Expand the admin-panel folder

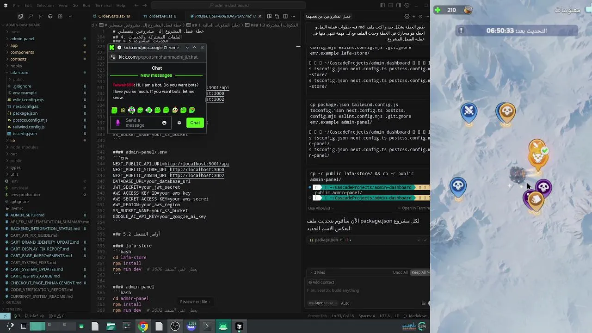22,39
